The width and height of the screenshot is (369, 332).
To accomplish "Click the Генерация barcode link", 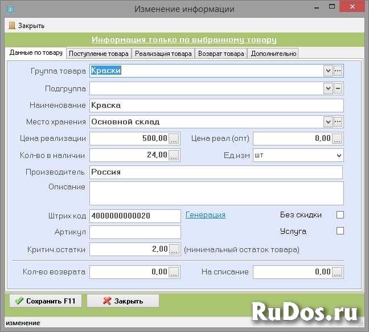I will click(x=206, y=215).
